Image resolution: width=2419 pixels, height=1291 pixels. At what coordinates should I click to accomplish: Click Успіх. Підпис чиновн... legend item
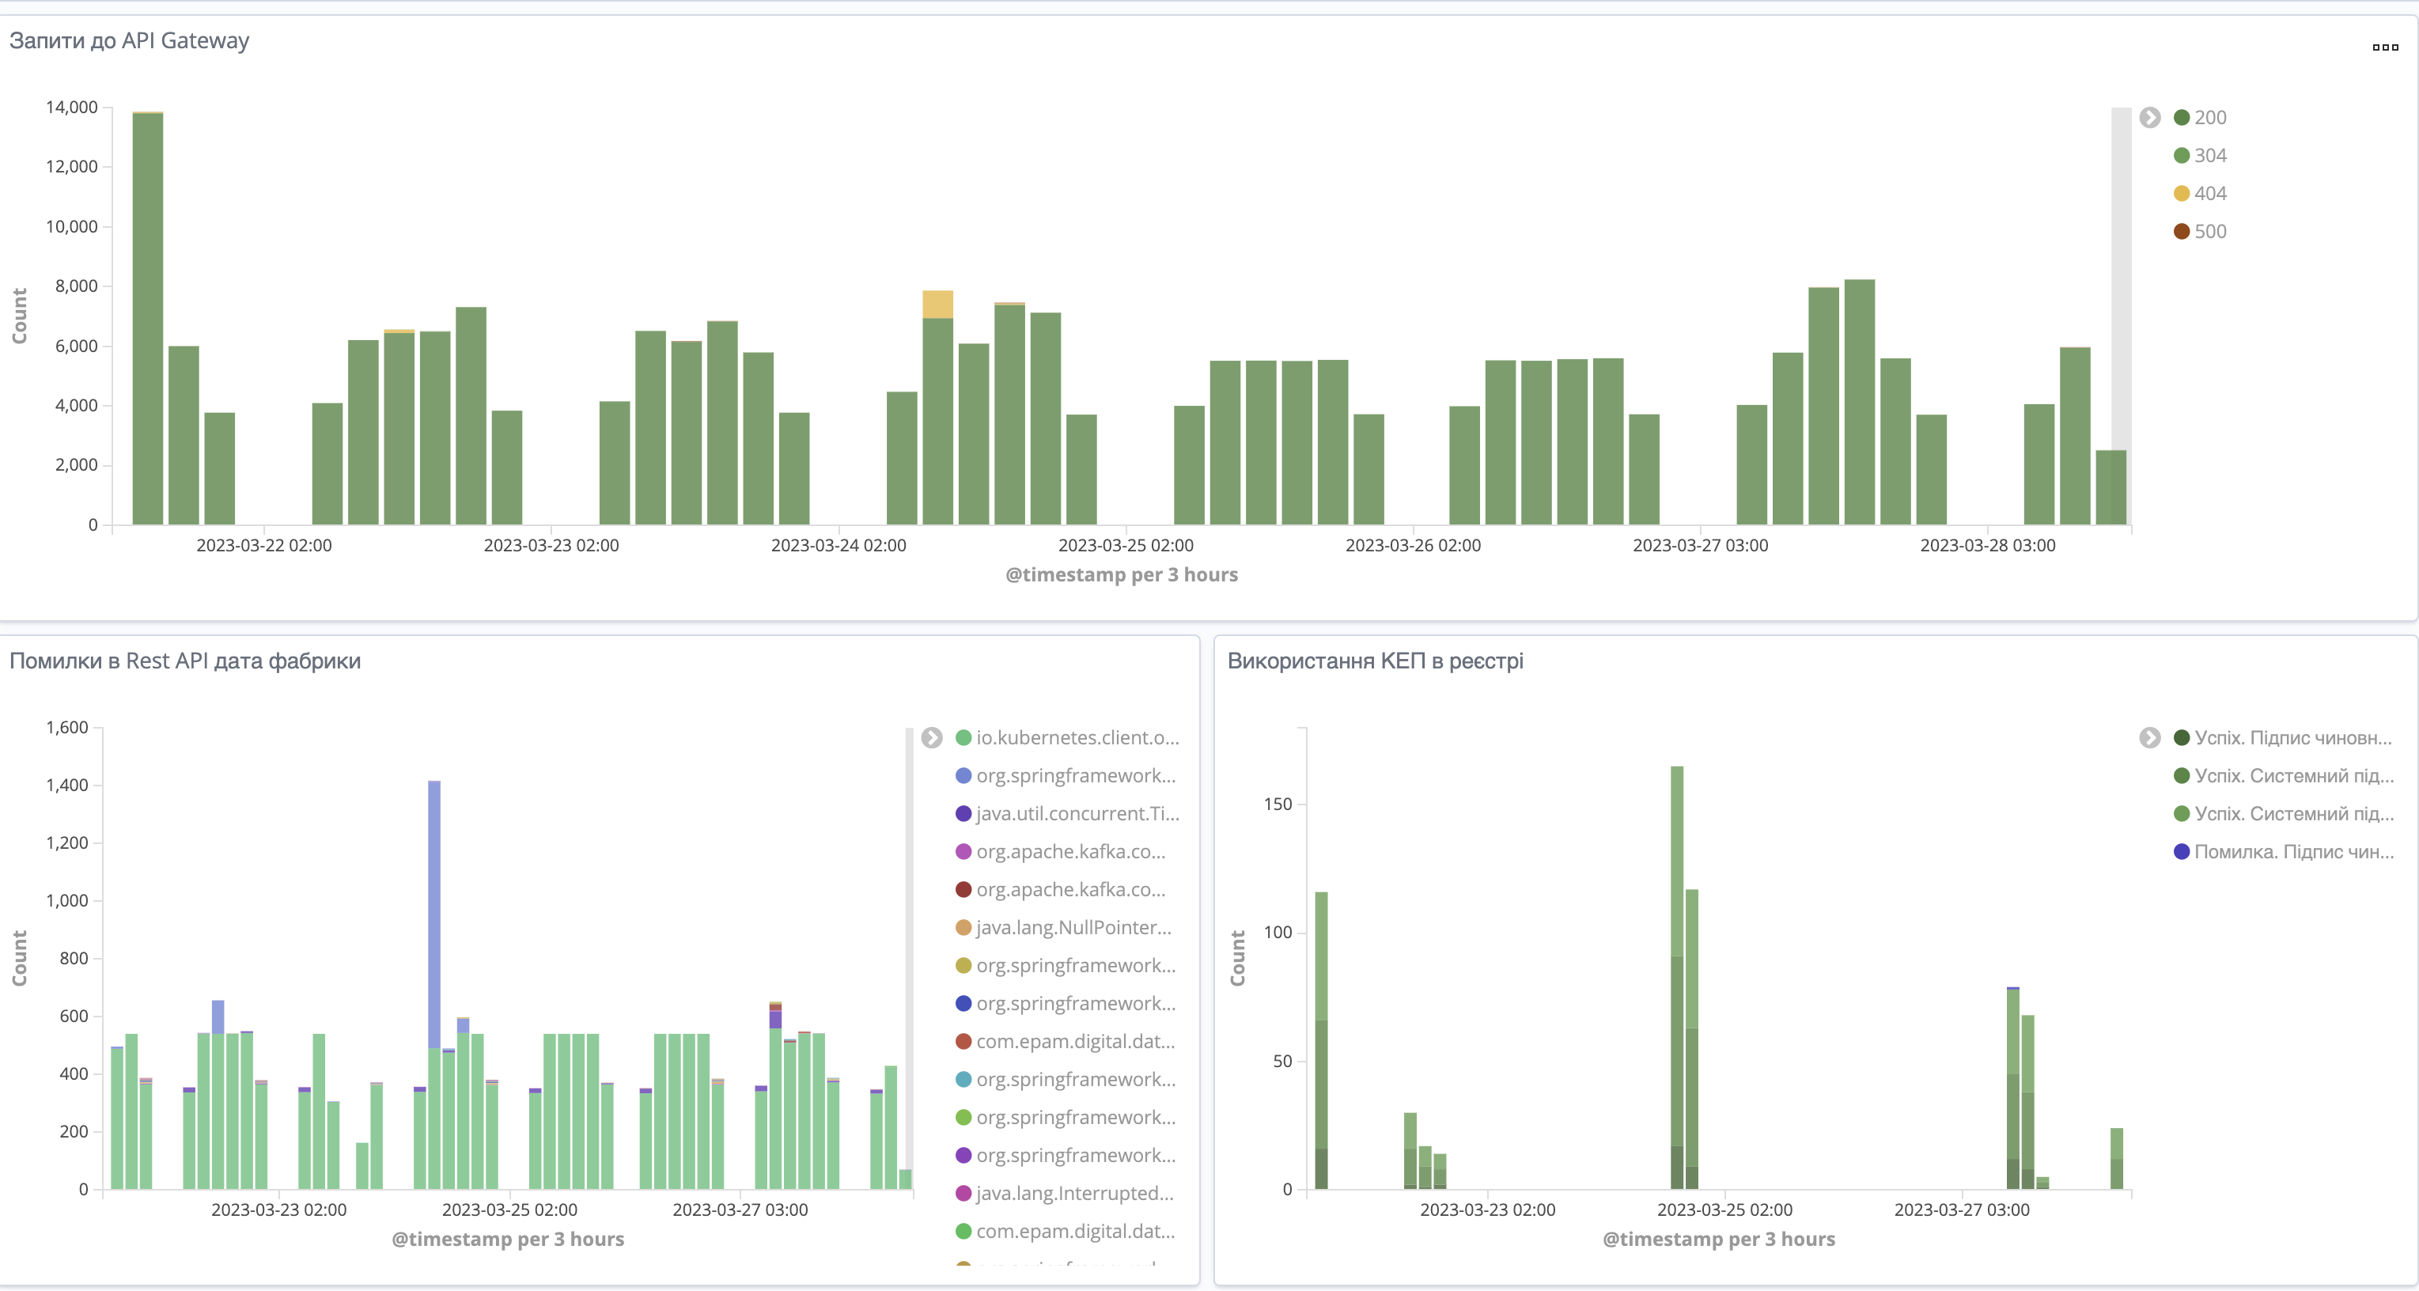click(2283, 738)
